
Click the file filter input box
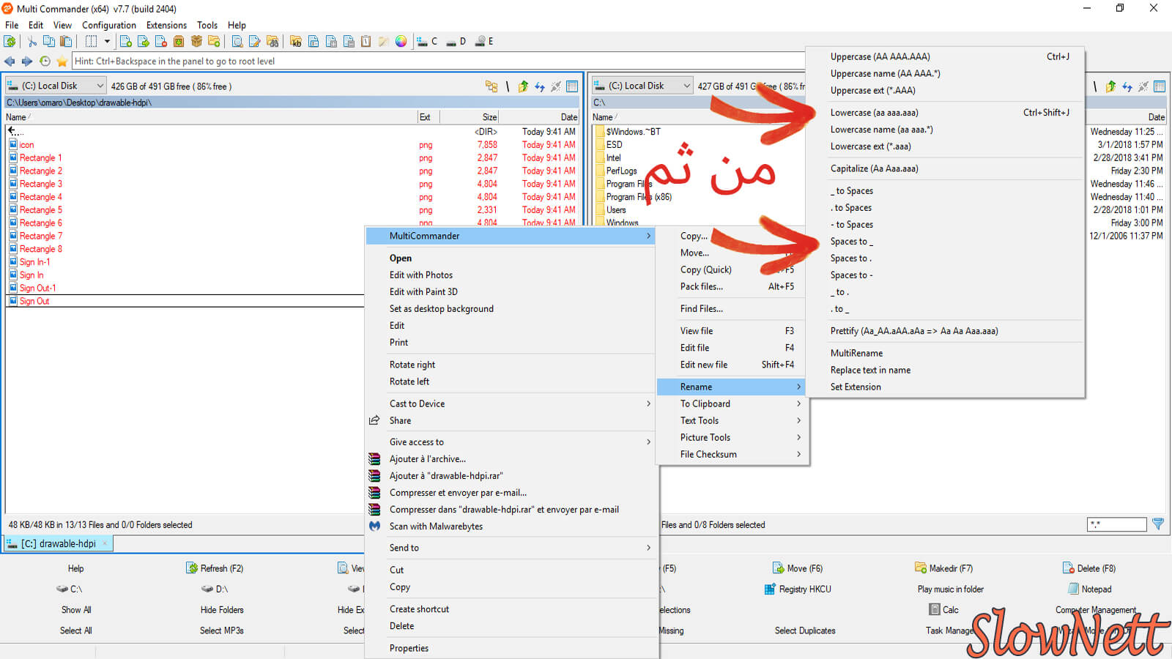pyautogui.click(x=1116, y=524)
